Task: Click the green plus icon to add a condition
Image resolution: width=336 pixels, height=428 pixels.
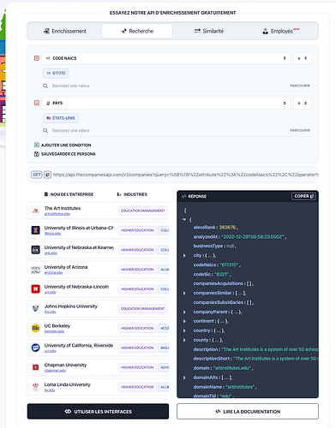Action: 37,145
